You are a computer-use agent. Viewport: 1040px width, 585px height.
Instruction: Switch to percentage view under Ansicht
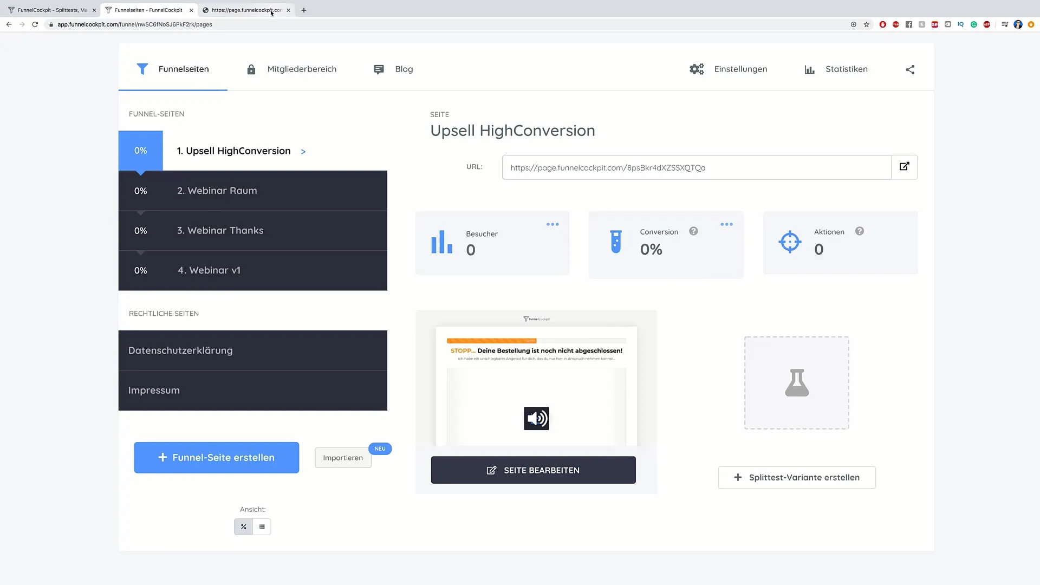tap(244, 526)
